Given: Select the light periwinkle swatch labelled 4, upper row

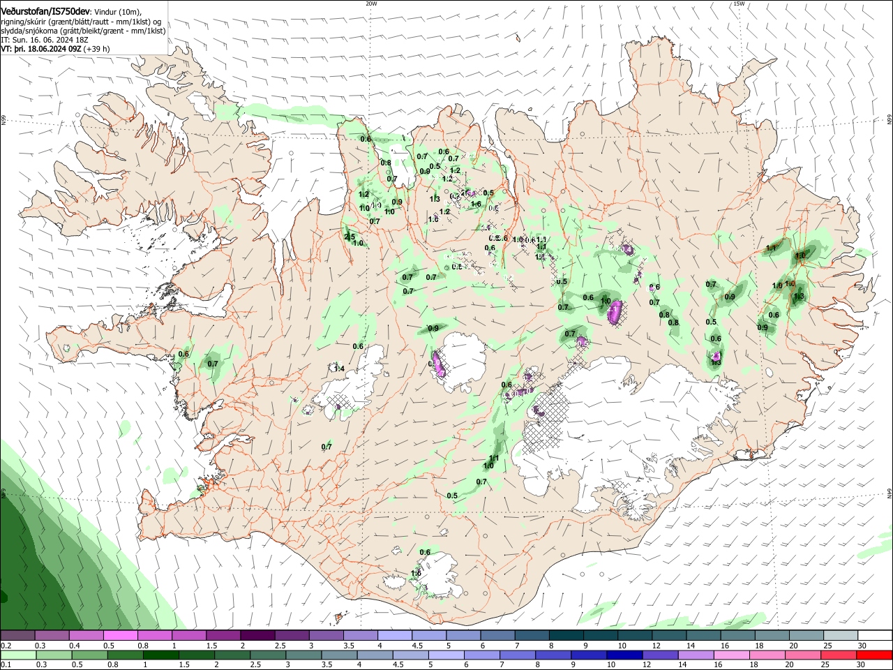Looking at the screenshot, I should tap(395, 635).
